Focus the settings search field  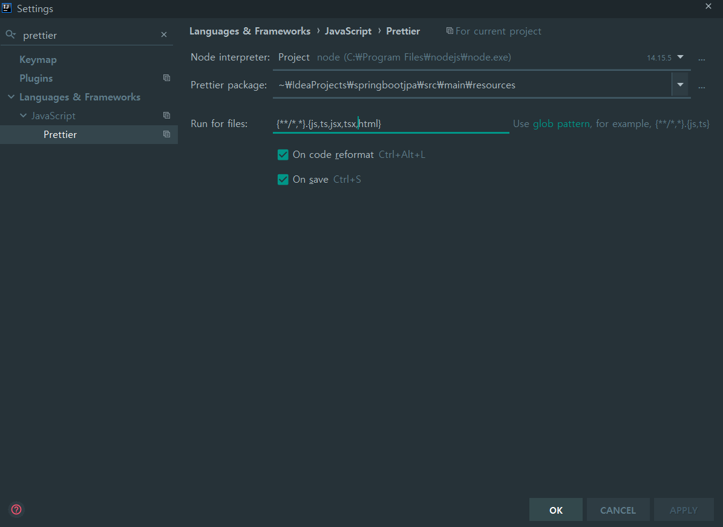click(x=88, y=35)
